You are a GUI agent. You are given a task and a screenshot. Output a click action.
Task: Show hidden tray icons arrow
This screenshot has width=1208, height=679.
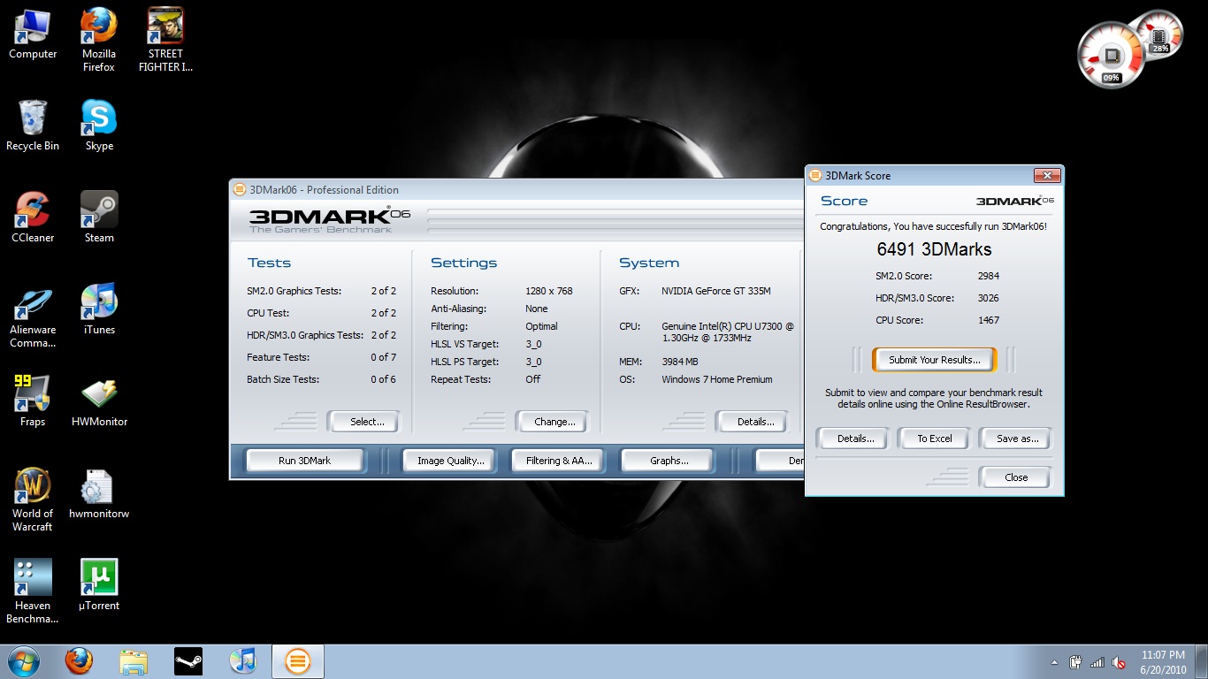click(1054, 662)
